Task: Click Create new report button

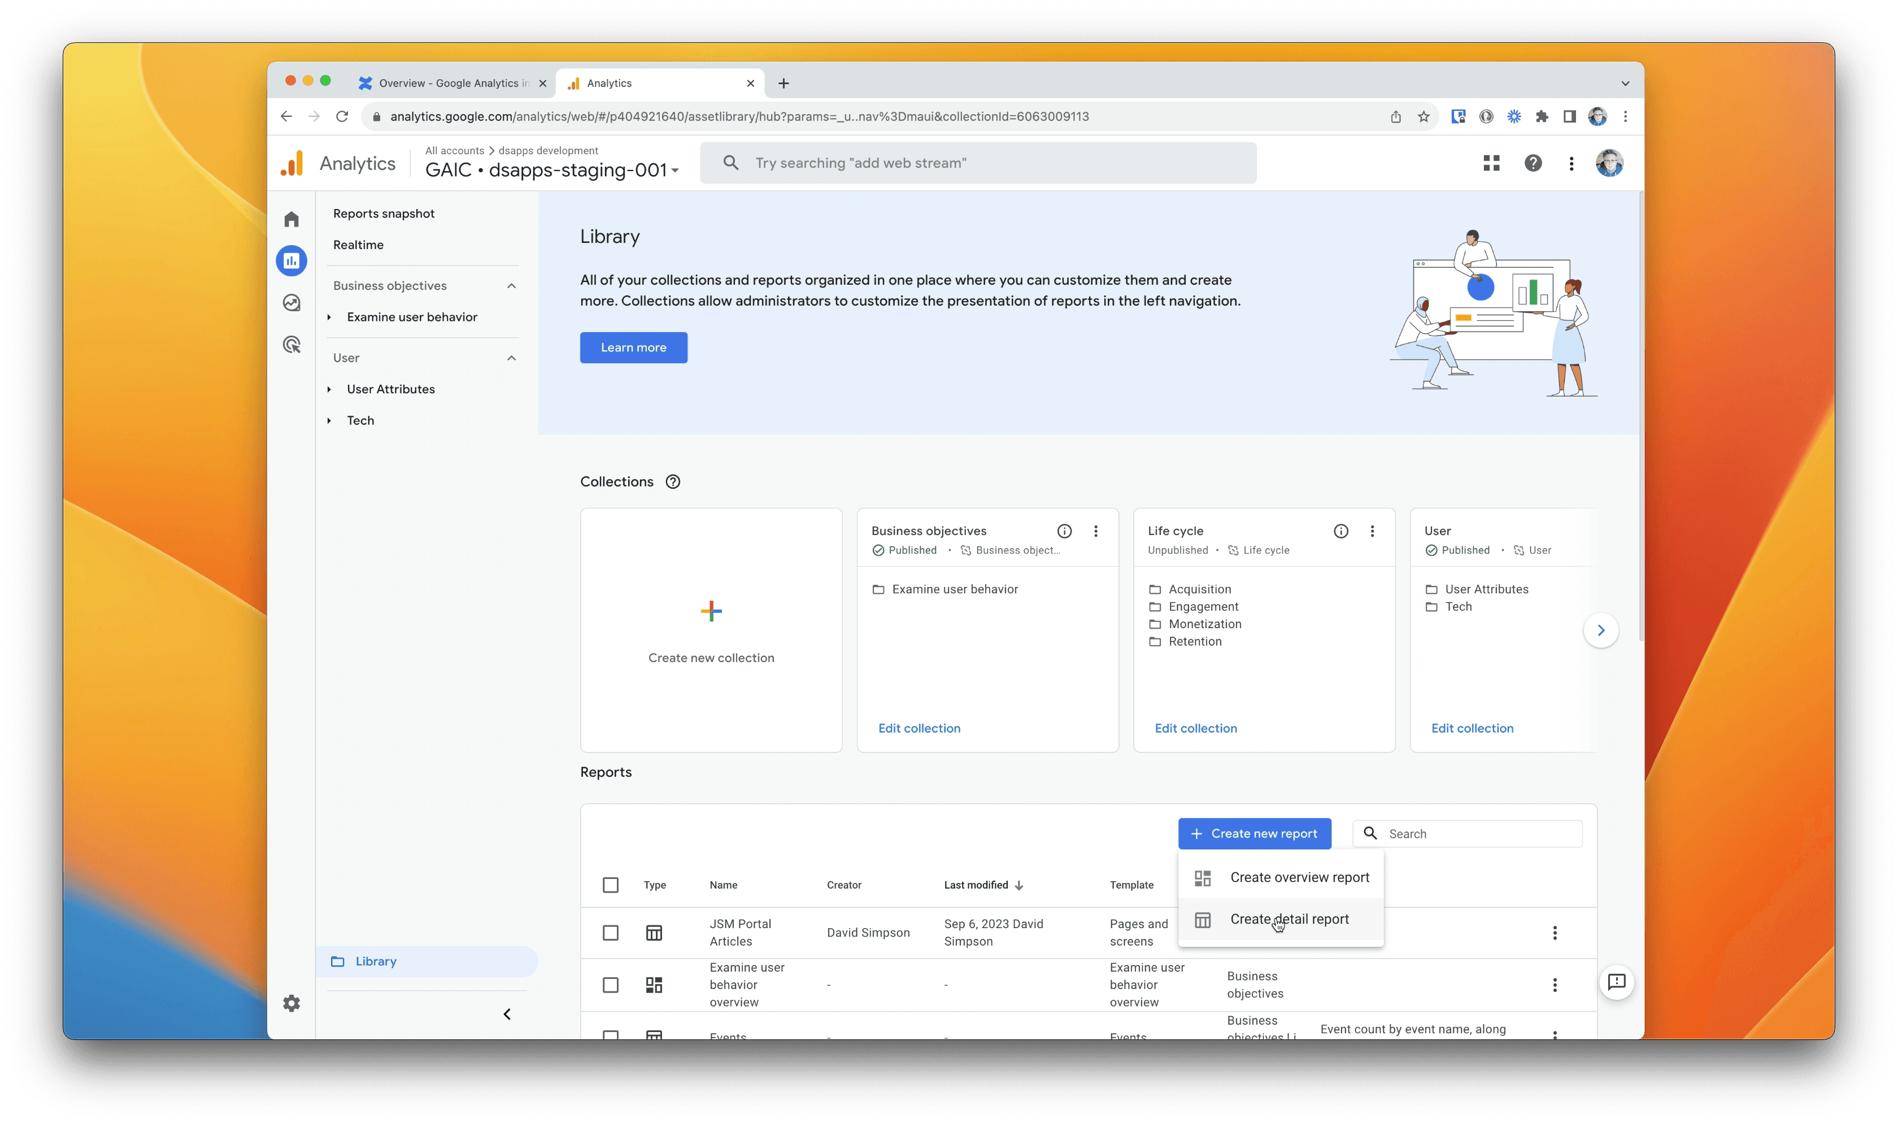Action: [1254, 834]
